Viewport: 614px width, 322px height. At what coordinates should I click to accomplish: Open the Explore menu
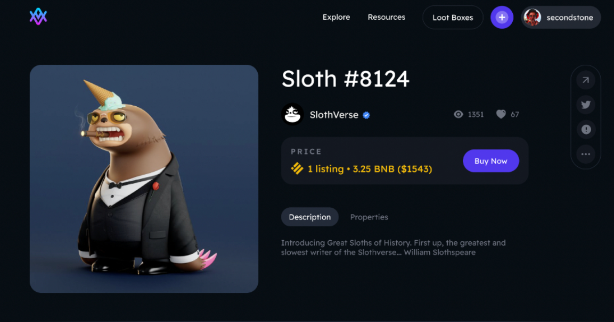336,17
